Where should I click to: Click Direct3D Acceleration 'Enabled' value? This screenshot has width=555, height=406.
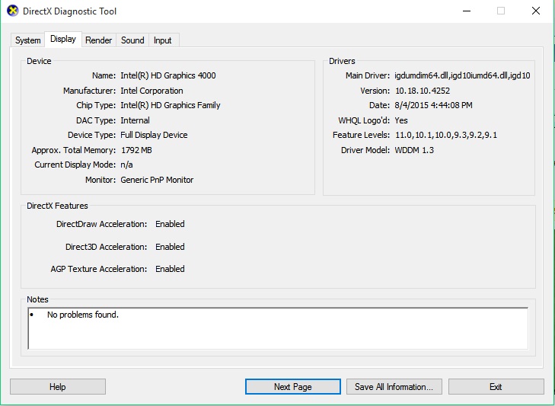point(170,247)
